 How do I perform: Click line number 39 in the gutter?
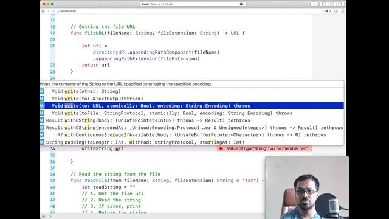point(53,181)
